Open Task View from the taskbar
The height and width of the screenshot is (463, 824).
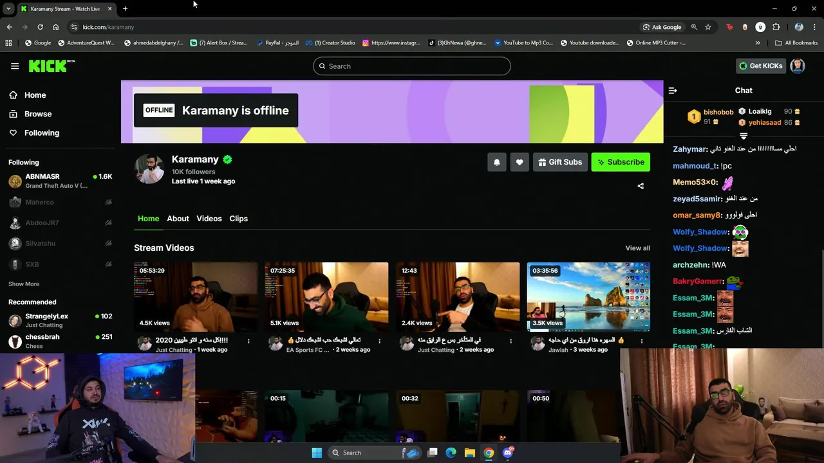coord(433,453)
